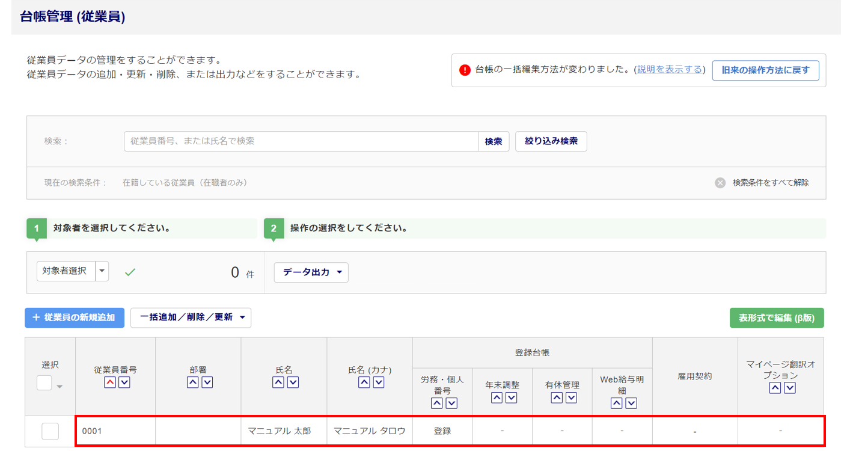Image resolution: width=856 pixels, height=451 pixels.
Task: Sort 年末調整 ascending arrow
Action: [x=497, y=397]
